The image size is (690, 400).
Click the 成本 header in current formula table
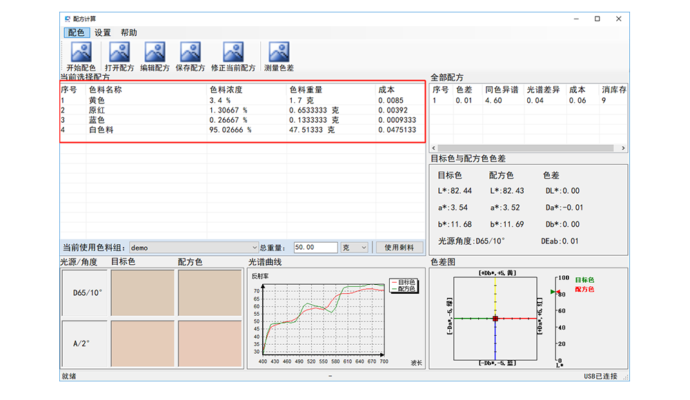point(386,90)
